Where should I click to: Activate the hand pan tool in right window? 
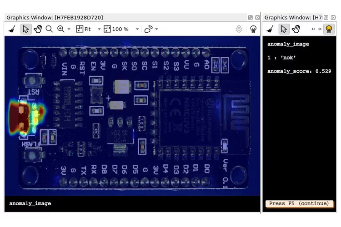296,29
